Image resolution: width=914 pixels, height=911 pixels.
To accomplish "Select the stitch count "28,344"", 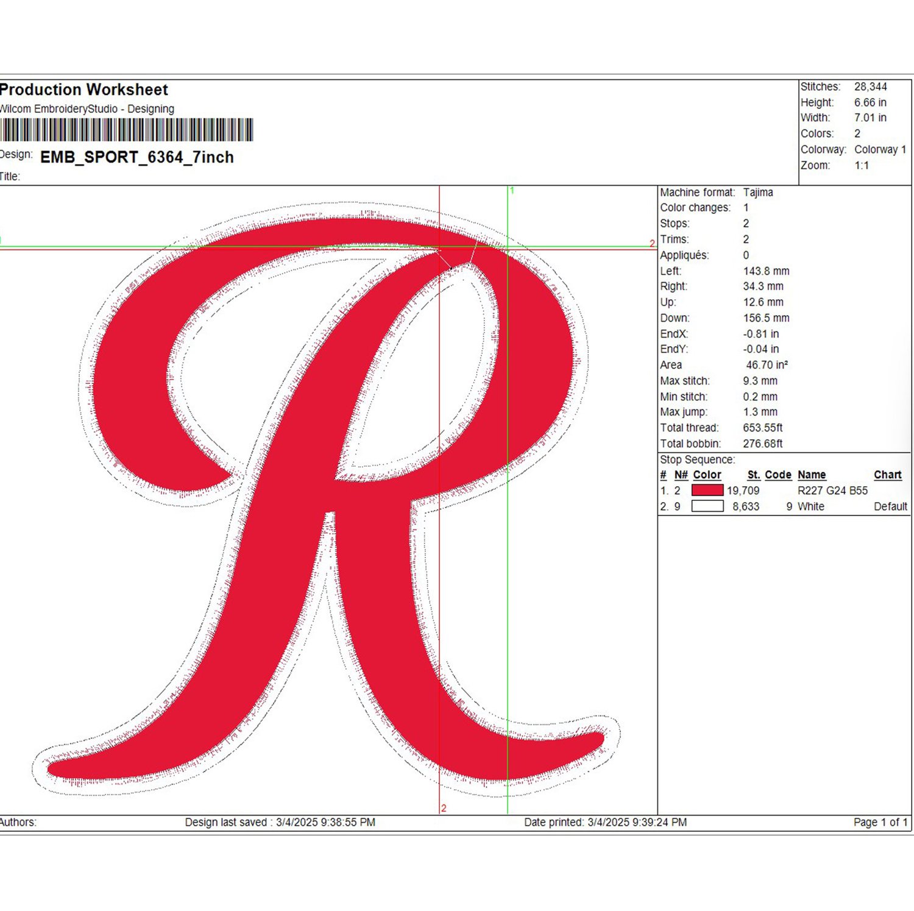I will point(870,87).
